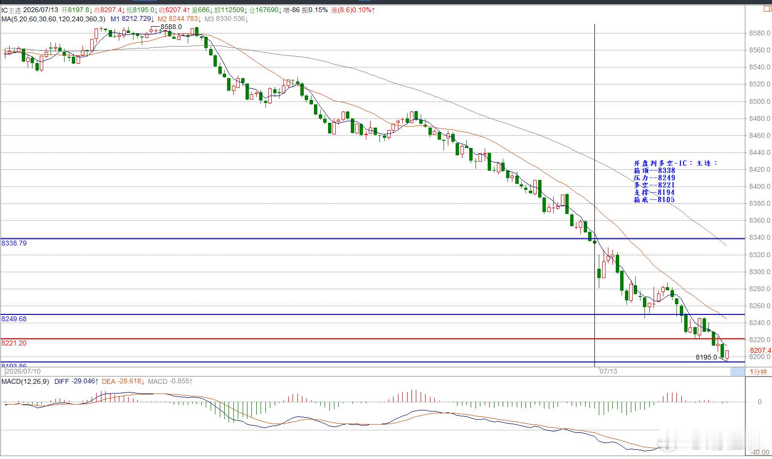Click the low price 低8195.0 readout
Image resolution: width=772 pixels, height=459 pixels.
[x=142, y=10]
